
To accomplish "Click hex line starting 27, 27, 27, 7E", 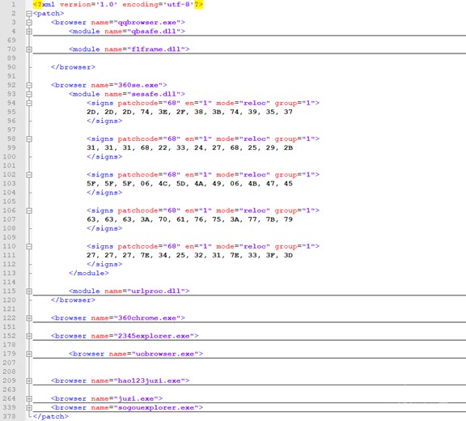I will (189, 255).
